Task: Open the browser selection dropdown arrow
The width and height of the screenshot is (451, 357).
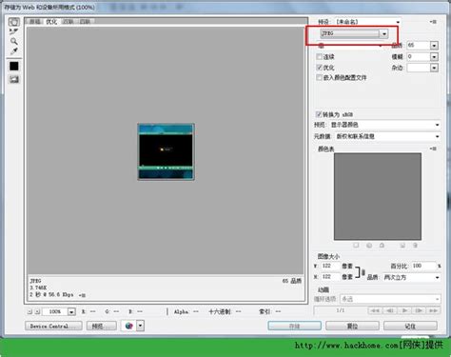Action: pyautogui.click(x=141, y=326)
